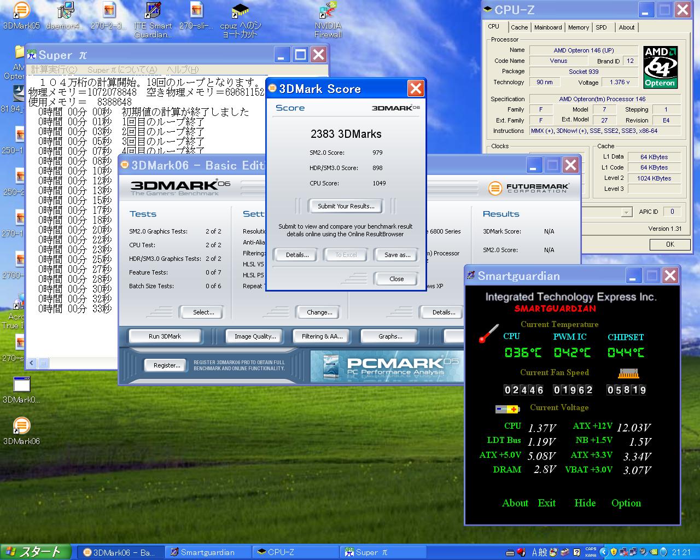The height and width of the screenshot is (560, 700).
Task: Click Save as button in score dialog
Action: tap(397, 255)
